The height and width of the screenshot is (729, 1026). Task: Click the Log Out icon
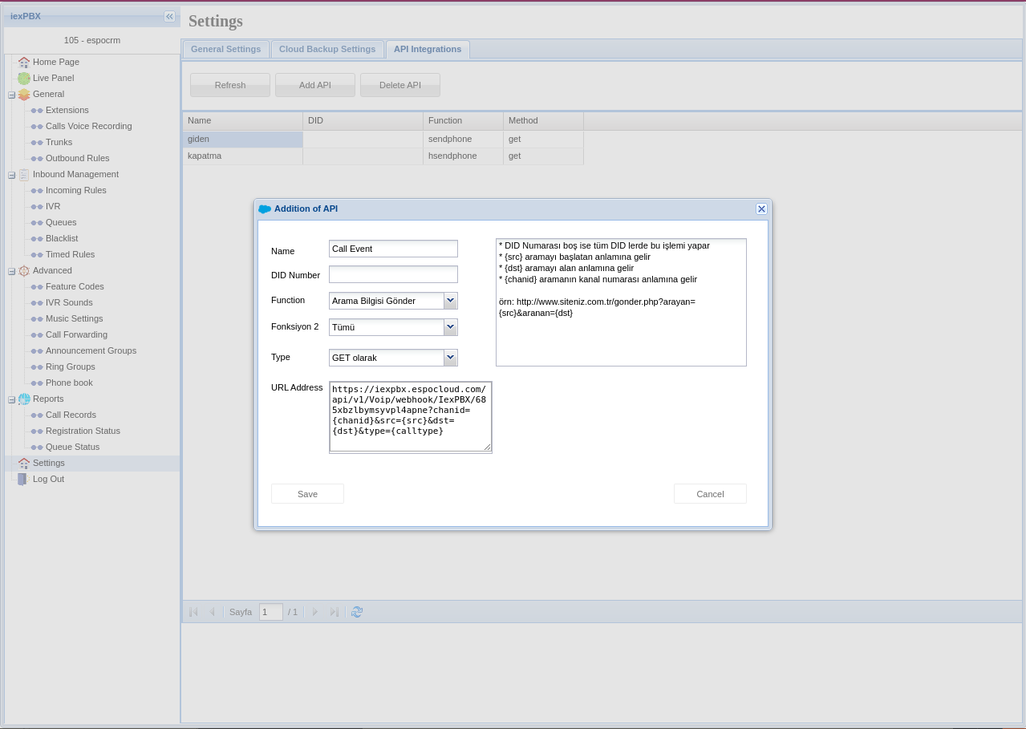(x=22, y=479)
